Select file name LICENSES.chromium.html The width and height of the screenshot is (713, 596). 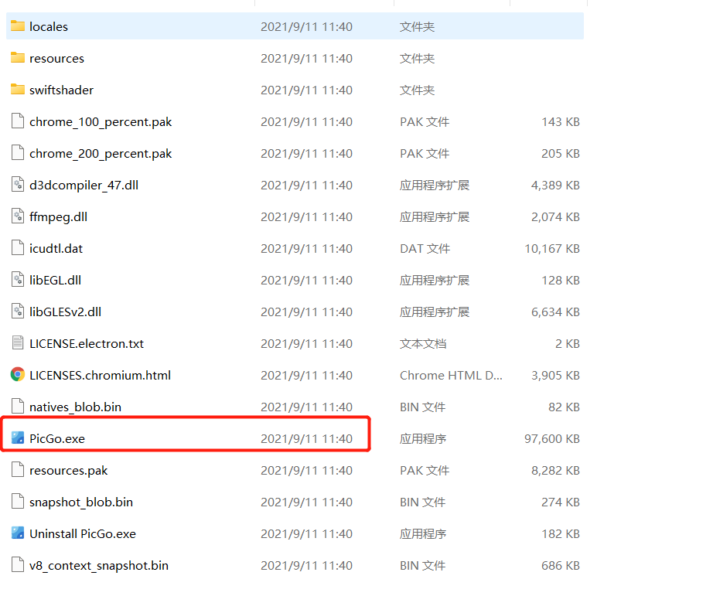100,376
